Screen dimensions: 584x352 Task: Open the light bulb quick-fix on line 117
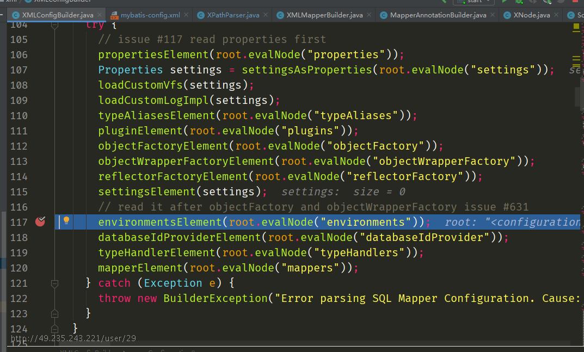pos(66,220)
